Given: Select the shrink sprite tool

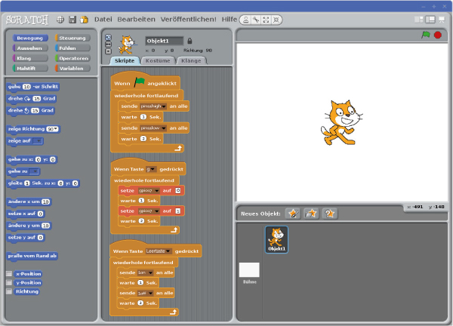Looking at the screenshot, I should pyautogui.click(x=276, y=20).
